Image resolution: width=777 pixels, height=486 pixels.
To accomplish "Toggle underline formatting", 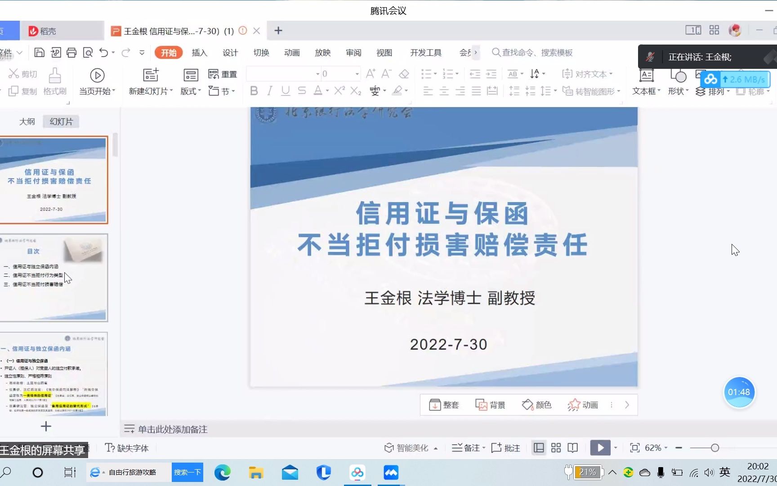I will [x=285, y=90].
